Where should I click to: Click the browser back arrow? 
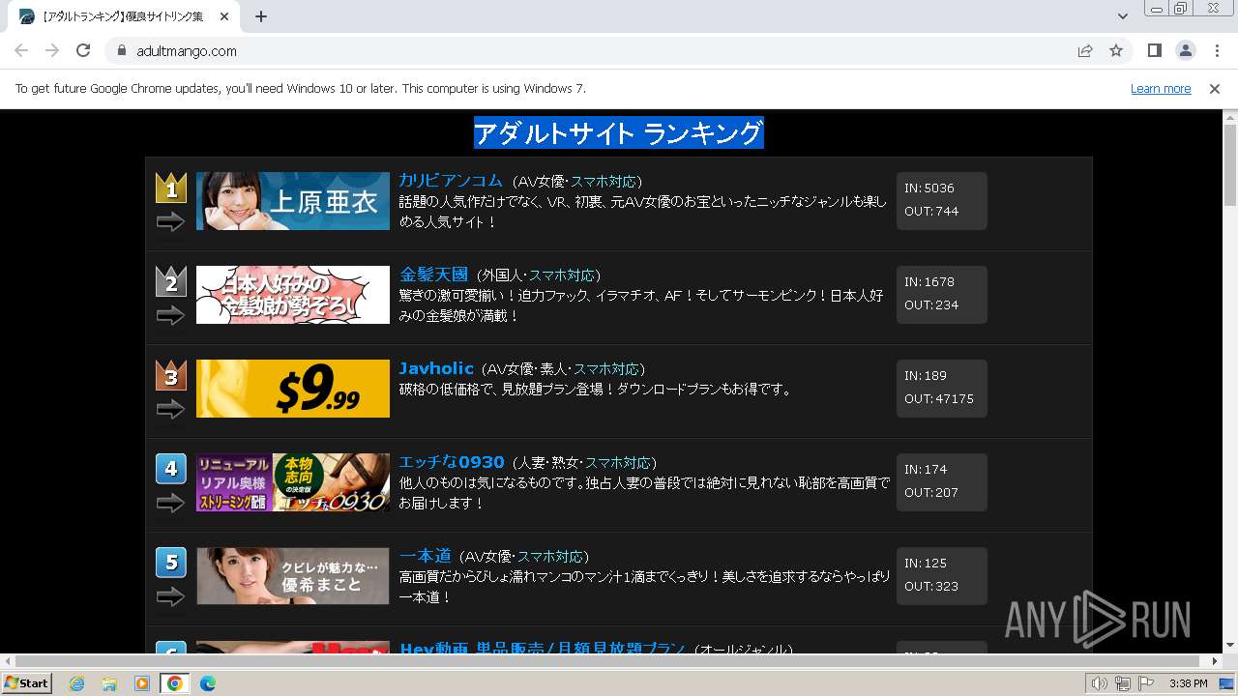21,50
